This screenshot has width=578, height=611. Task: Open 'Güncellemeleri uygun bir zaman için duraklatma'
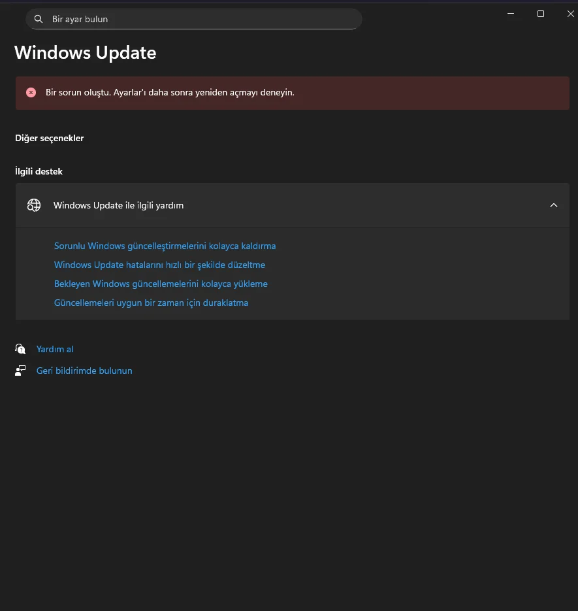point(151,303)
